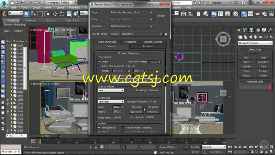Open the Create menu
This screenshot has height=155, width=275.
60,8
